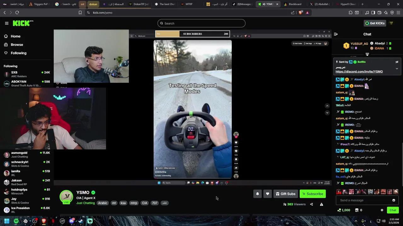Open the chat shop icon
The image size is (403, 226).
click(x=357, y=210)
